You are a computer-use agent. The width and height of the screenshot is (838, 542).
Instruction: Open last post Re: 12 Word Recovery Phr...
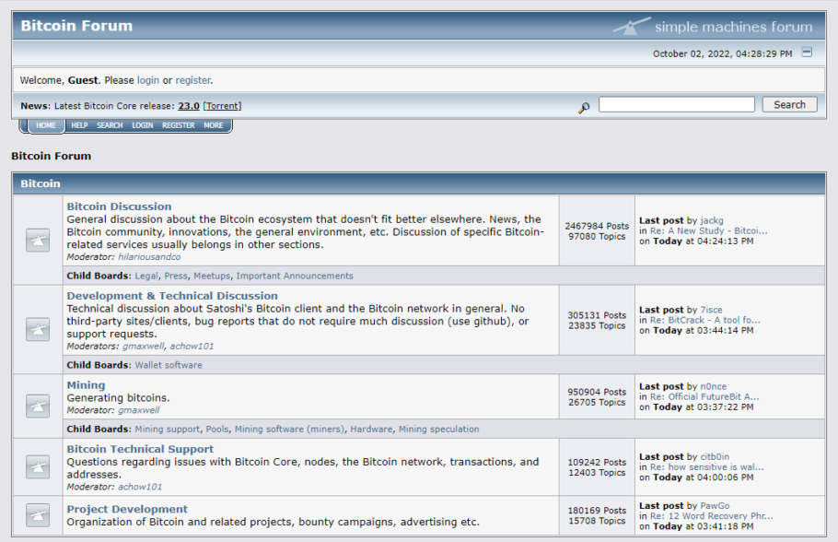(711, 516)
